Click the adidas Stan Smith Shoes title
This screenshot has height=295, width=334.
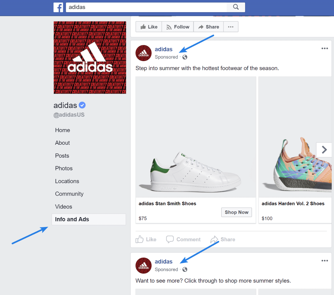167,204
